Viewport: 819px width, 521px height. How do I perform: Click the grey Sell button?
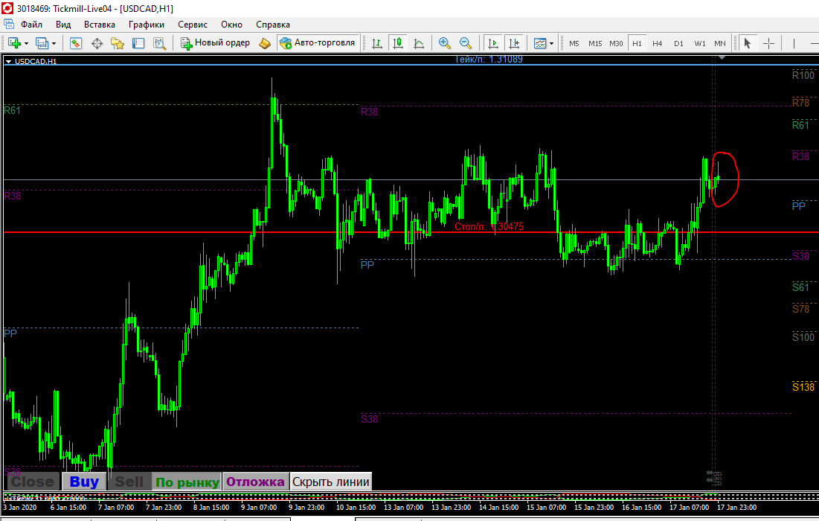click(129, 482)
